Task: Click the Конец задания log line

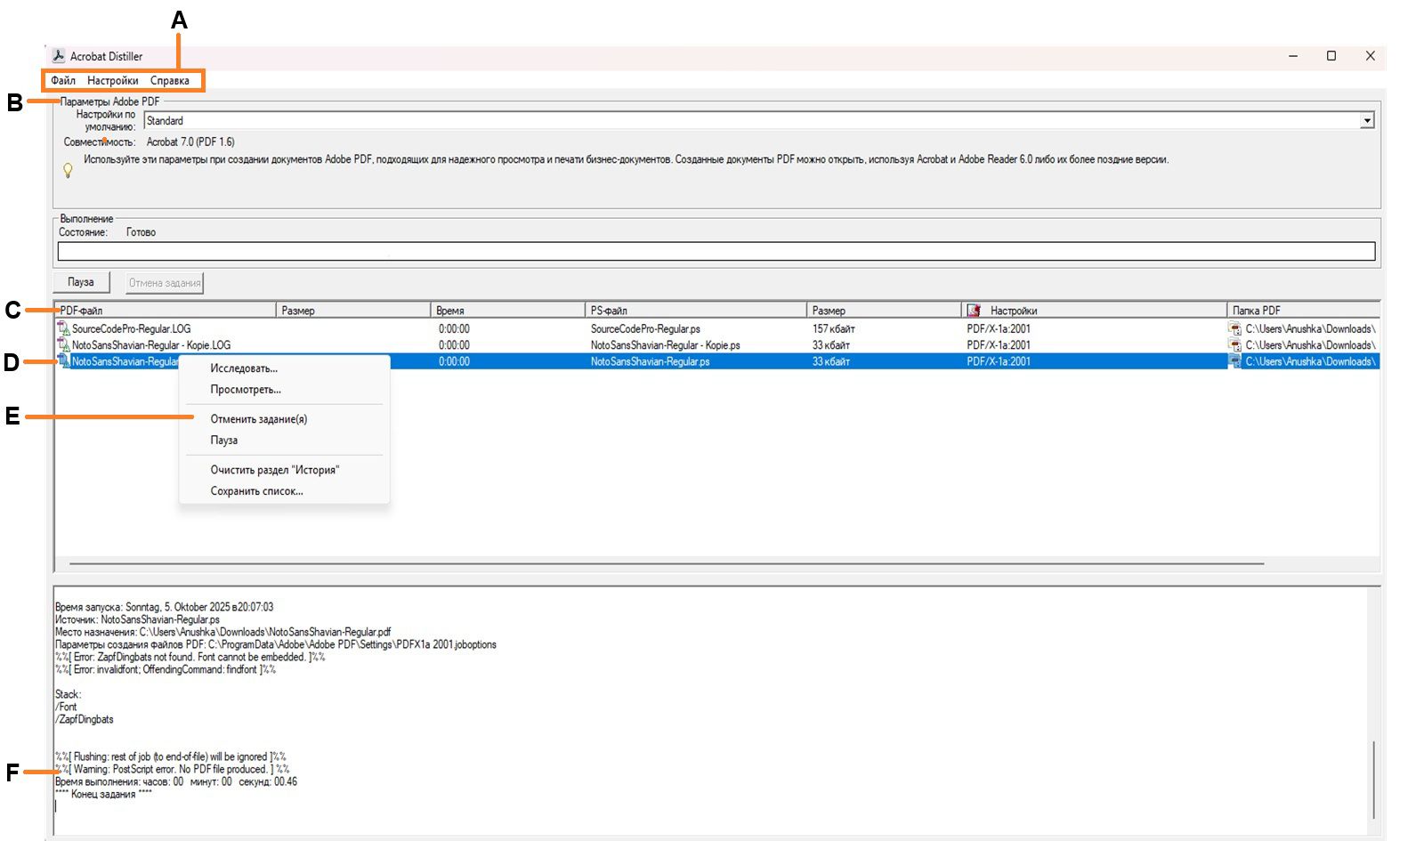Action: point(103,794)
